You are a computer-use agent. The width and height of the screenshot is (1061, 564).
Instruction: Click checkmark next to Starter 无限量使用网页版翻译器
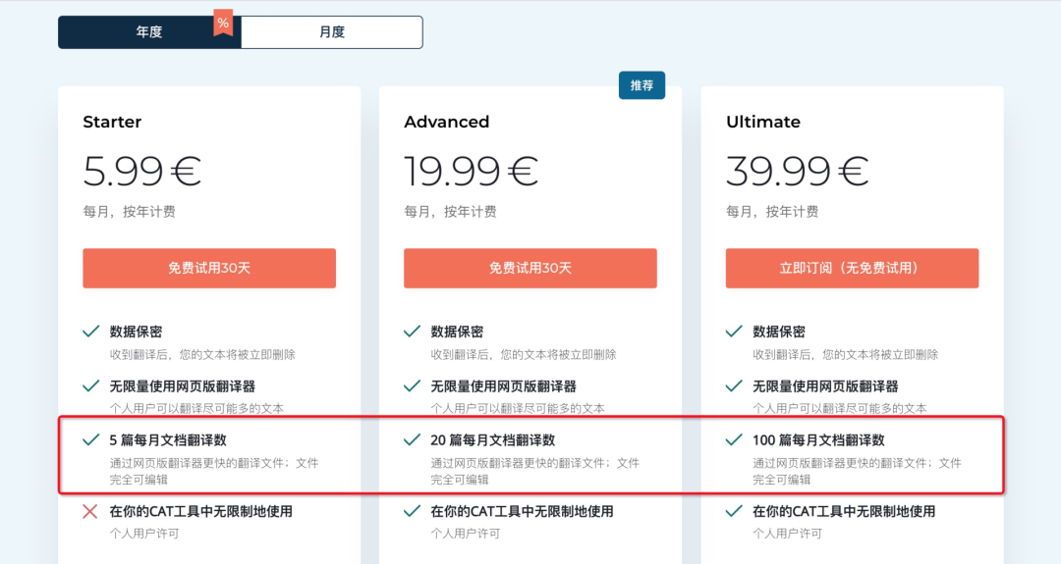90,386
